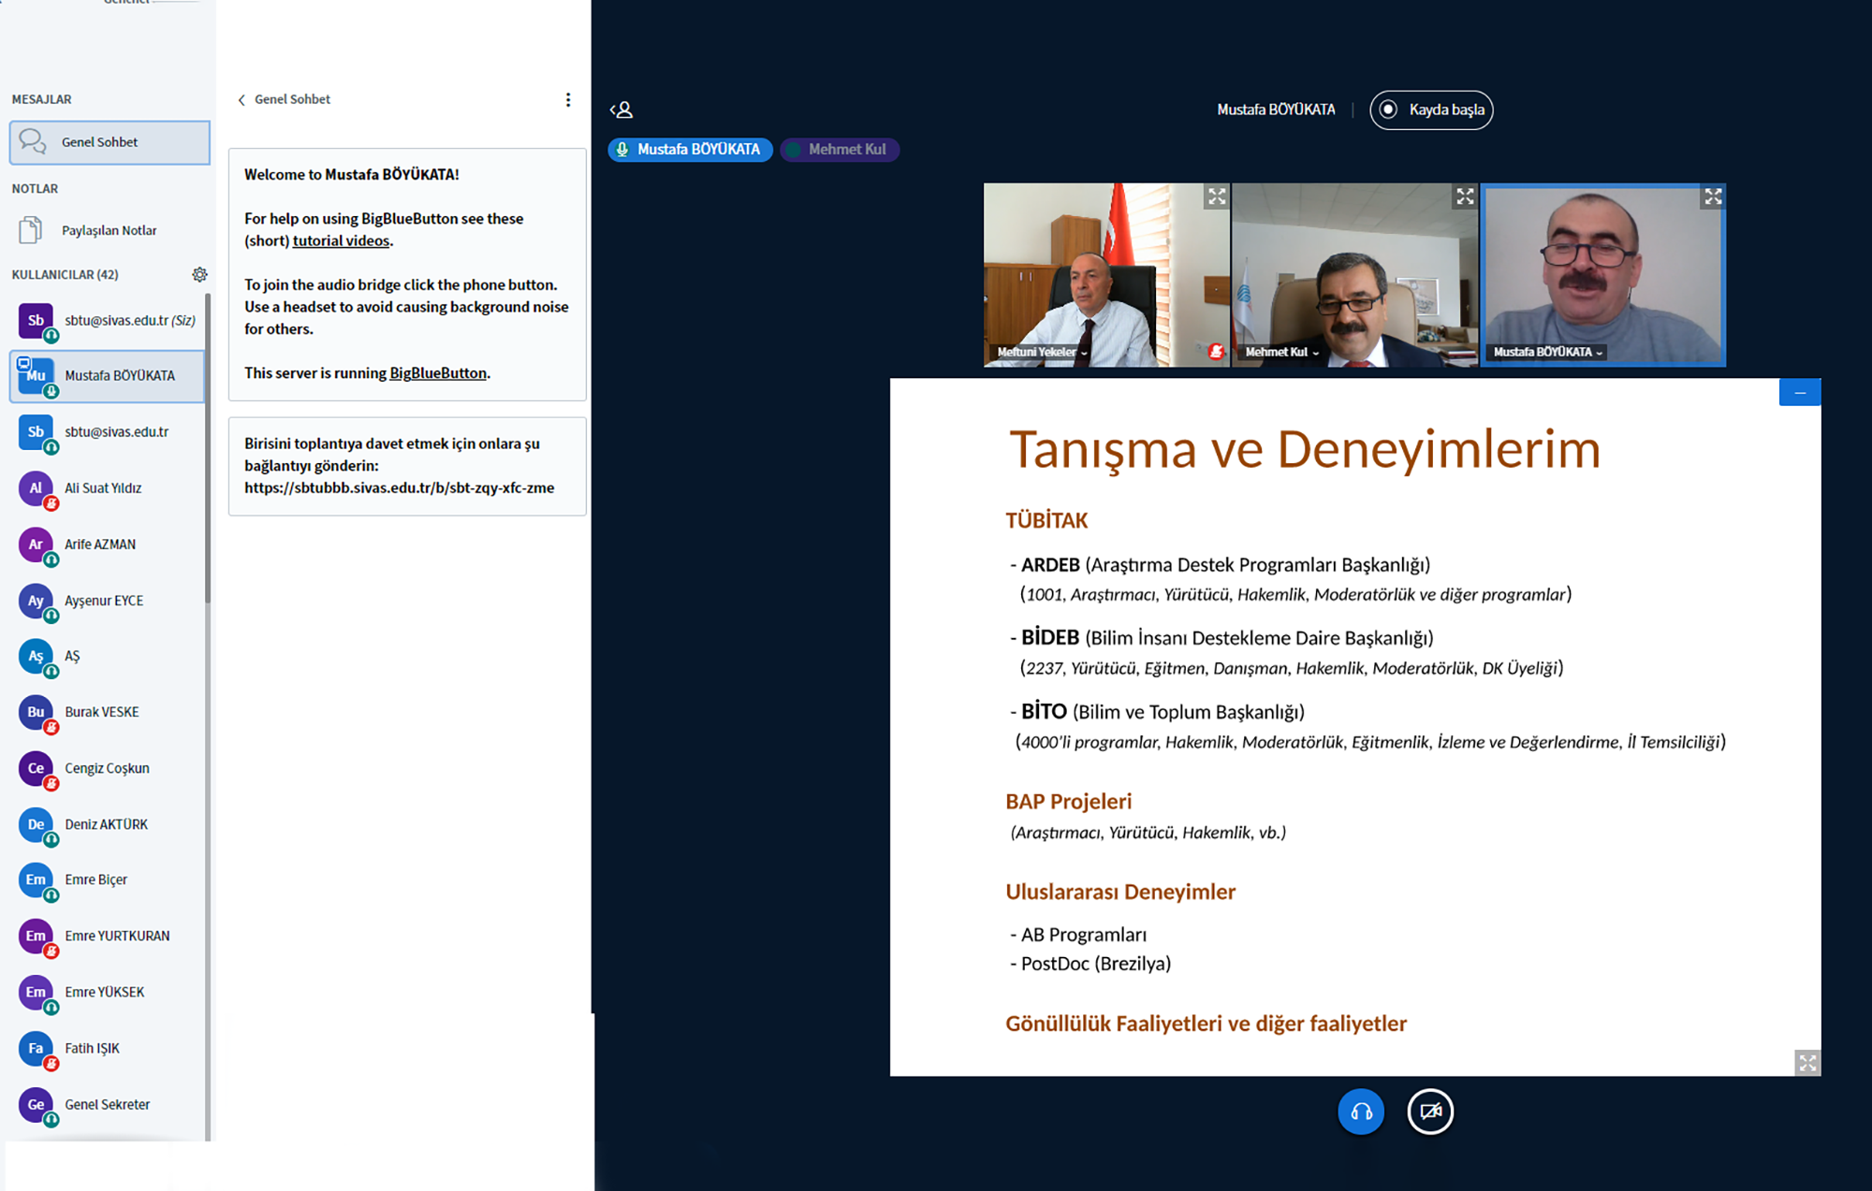Click Fatih IŞIK name in user list
1872x1191 pixels.
(93, 1048)
